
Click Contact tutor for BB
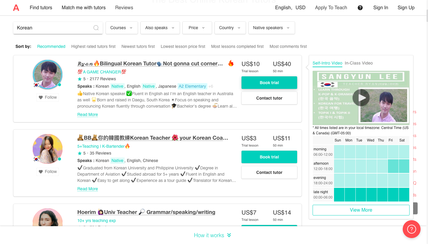pos(269,172)
